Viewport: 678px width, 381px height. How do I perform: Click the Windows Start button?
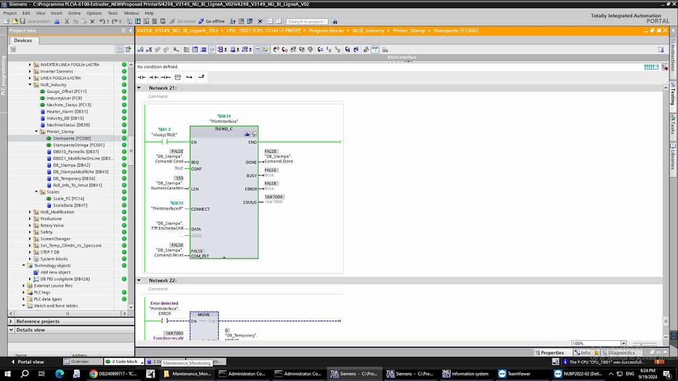pos(7,374)
